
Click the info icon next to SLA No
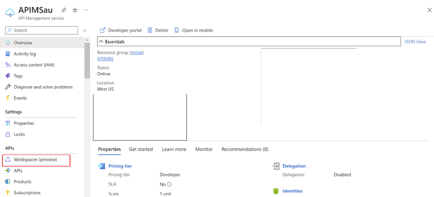click(x=169, y=184)
